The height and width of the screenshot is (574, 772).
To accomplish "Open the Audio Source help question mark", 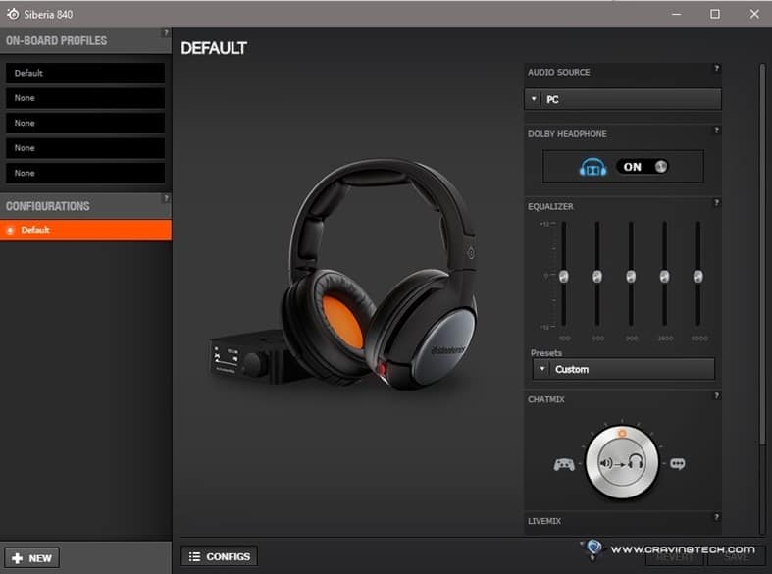I will tap(716, 69).
